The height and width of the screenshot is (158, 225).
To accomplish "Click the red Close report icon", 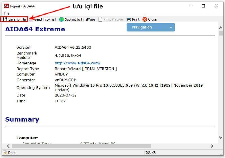I will (x=145, y=19).
